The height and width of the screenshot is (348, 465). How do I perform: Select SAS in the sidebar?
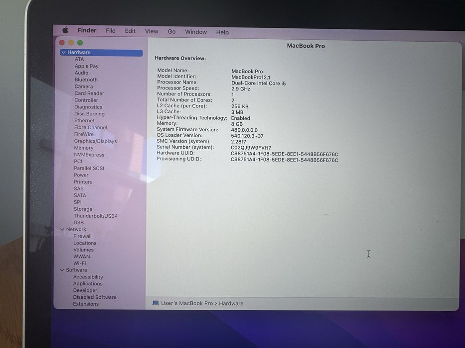79,188
